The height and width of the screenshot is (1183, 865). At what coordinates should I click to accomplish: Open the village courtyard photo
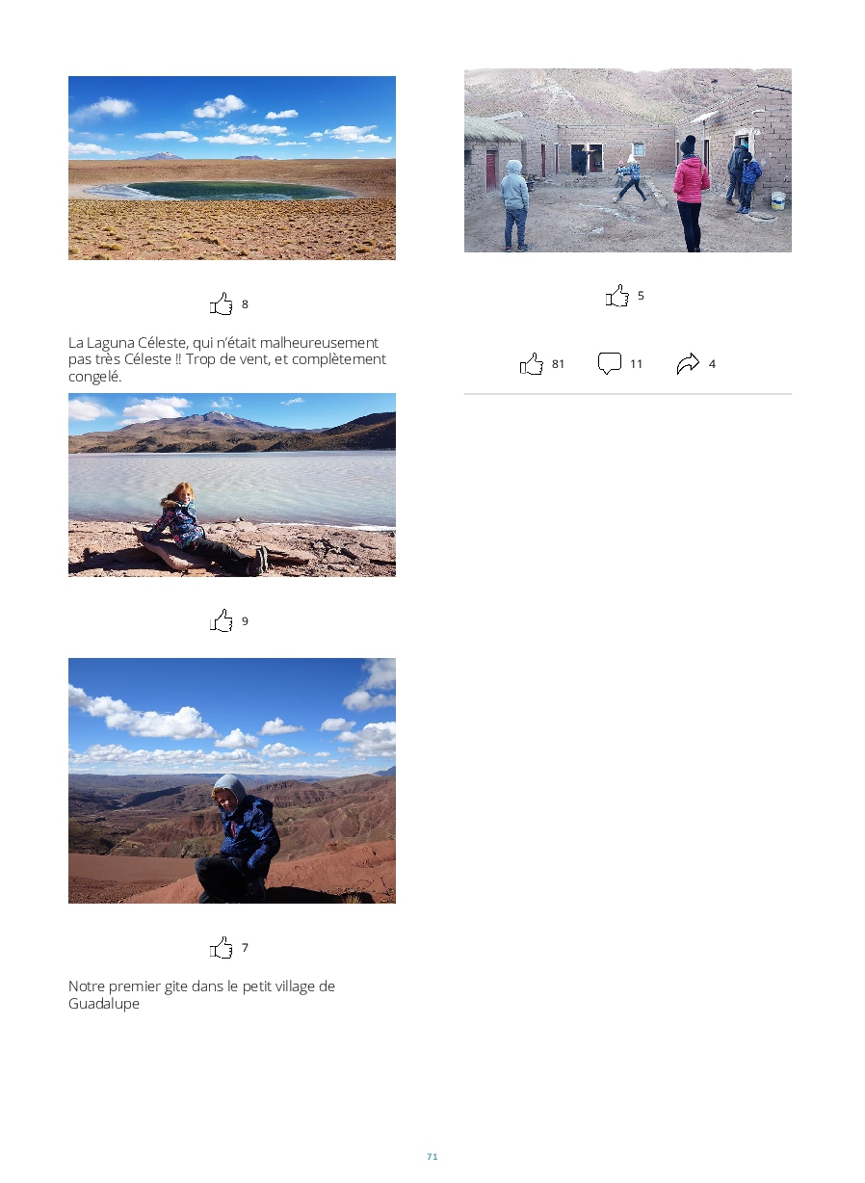pos(628,160)
